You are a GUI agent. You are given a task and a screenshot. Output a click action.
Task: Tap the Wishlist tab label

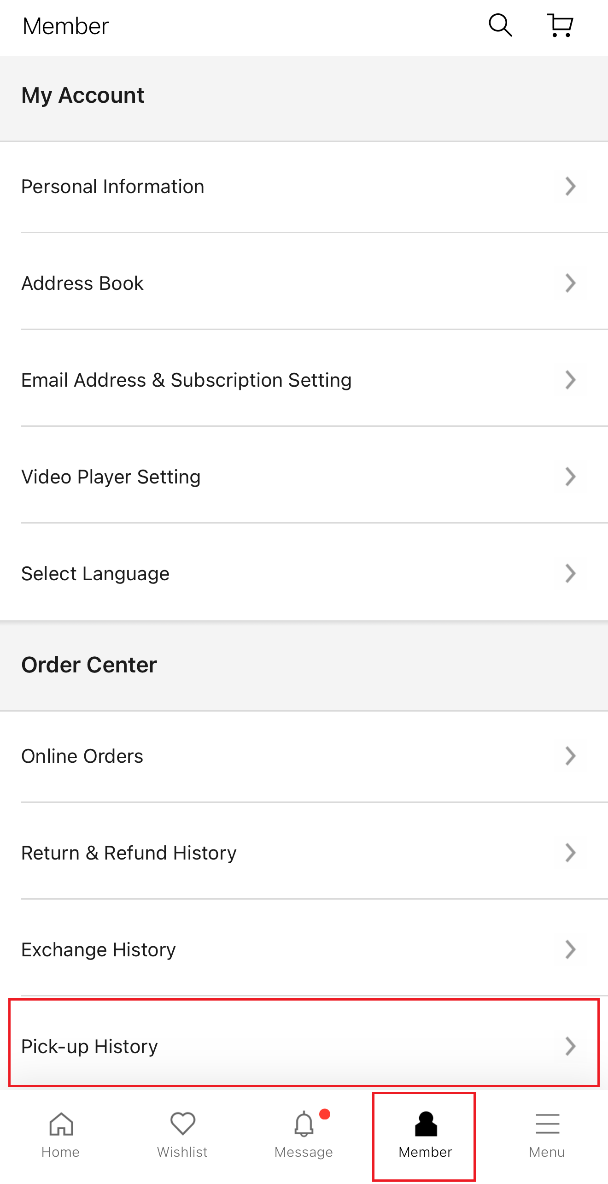click(182, 1152)
